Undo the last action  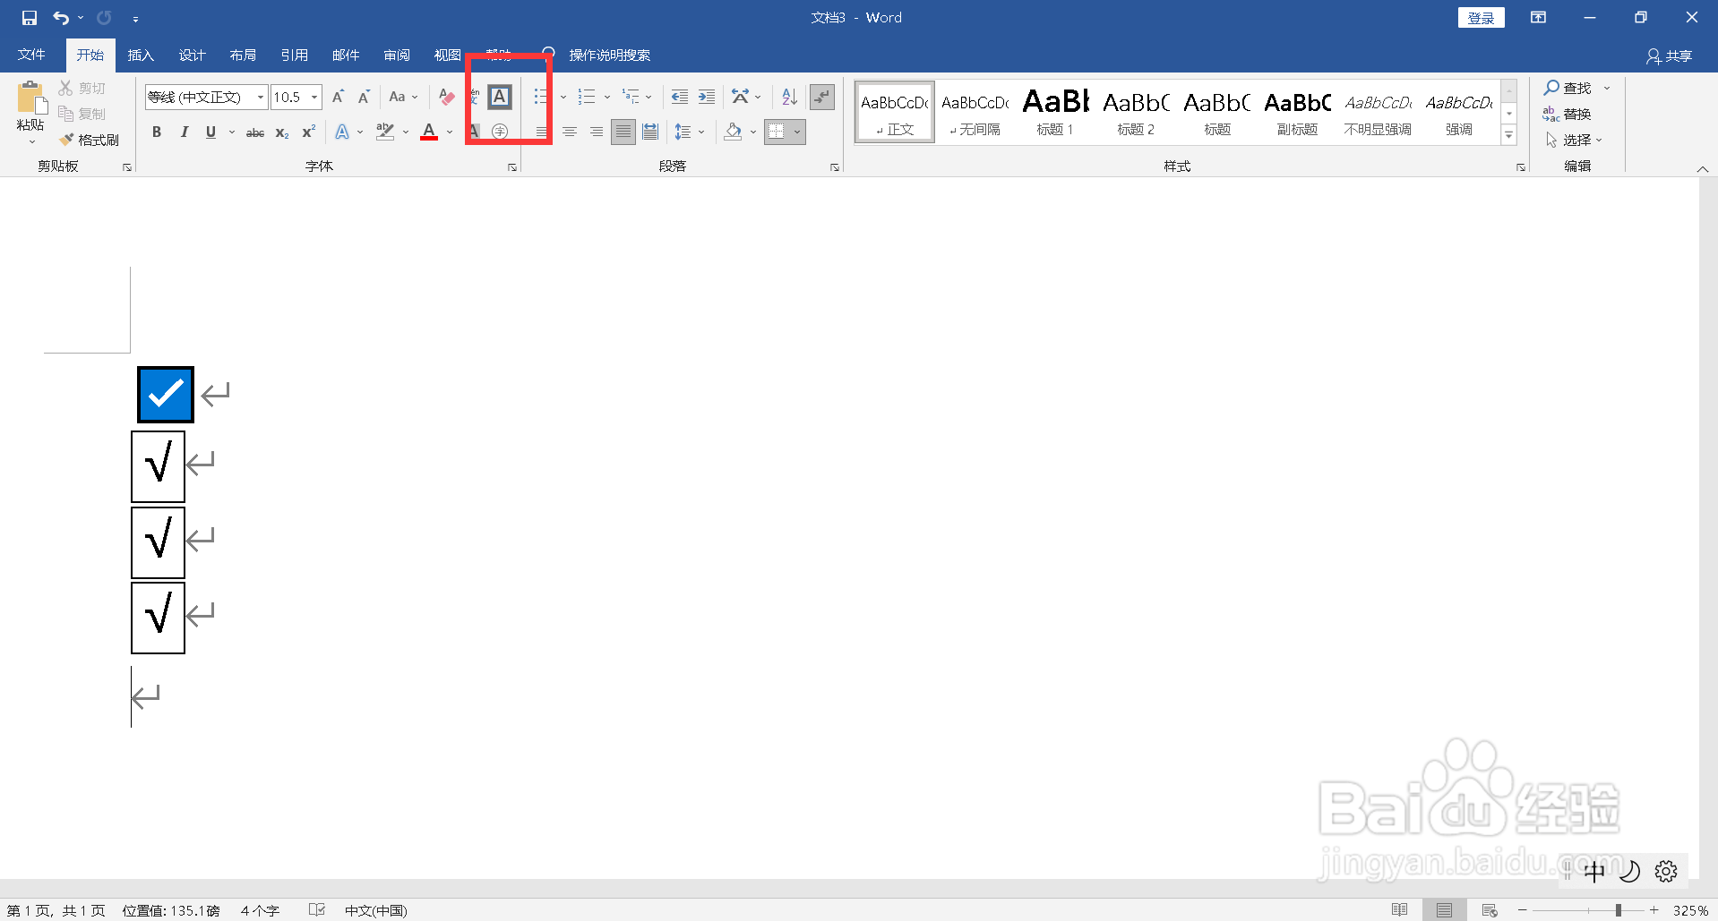coord(61,18)
